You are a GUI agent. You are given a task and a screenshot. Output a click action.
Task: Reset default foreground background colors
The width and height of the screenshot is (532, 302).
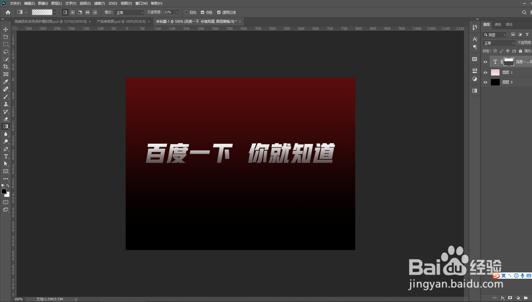click(x=3, y=186)
